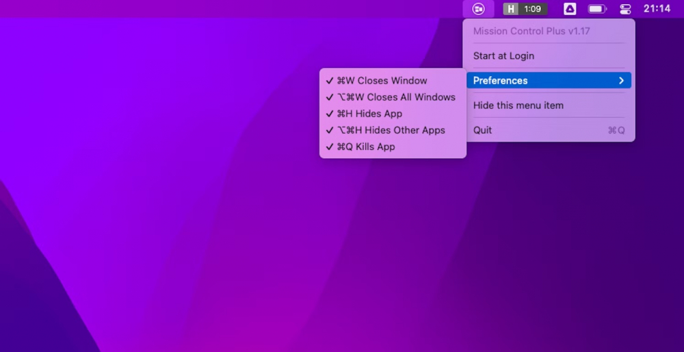This screenshot has height=352, width=684.
Task: Click the chevron arrow beside Preferences
Action: click(621, 81)
